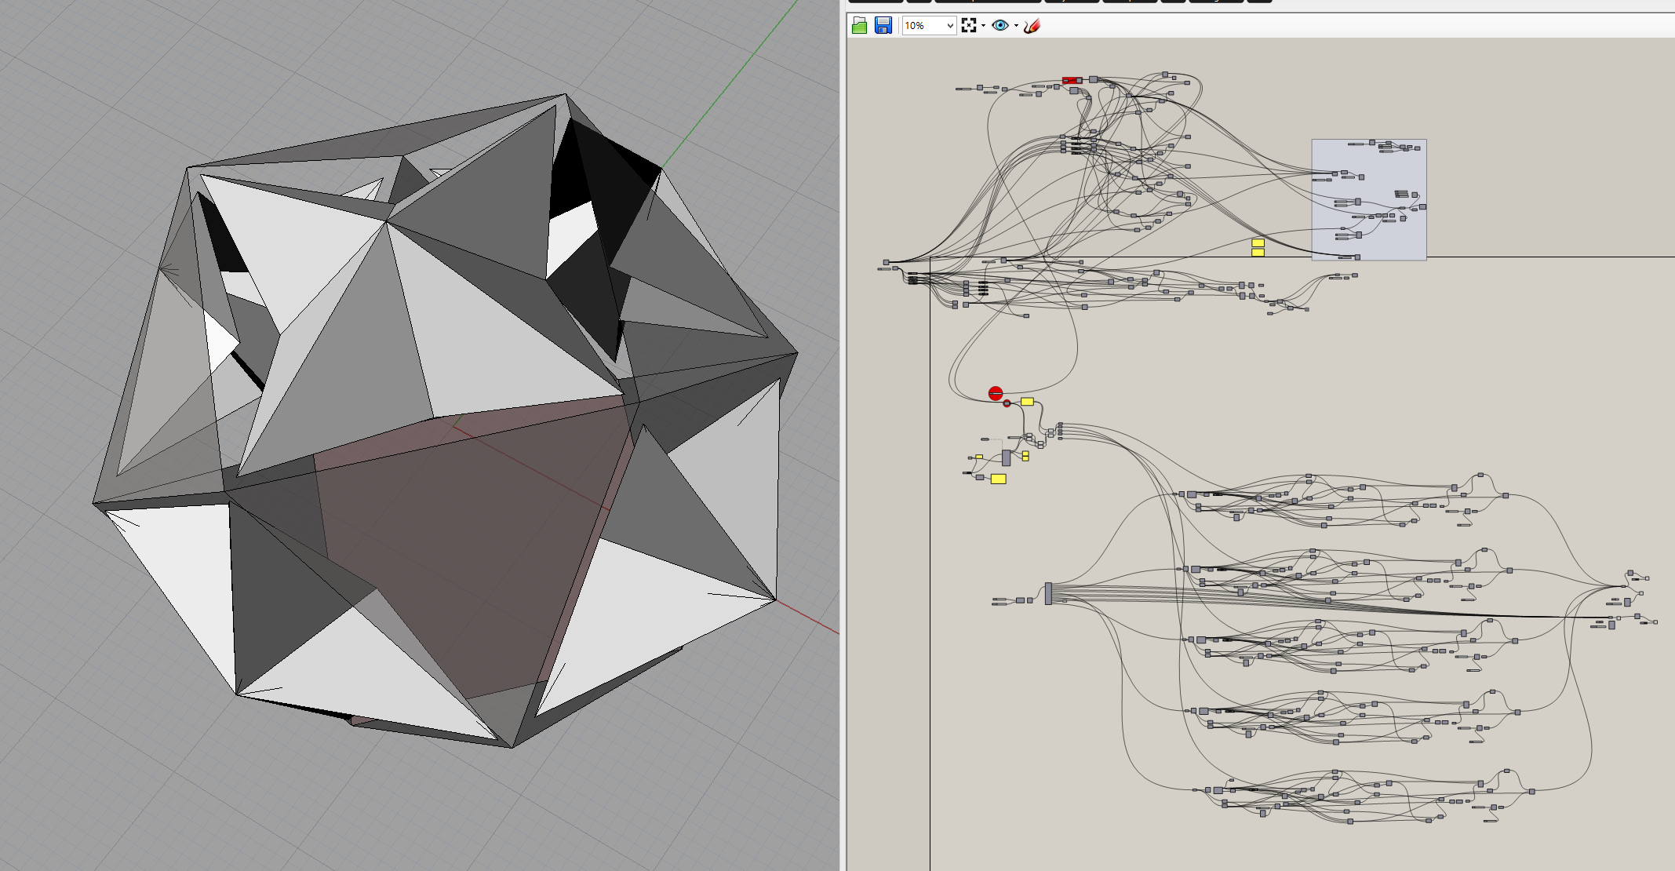Viewport: 1675px width, 871px height.
Task: Save the definition with the blue floppy icon
Action: (883, 26)
